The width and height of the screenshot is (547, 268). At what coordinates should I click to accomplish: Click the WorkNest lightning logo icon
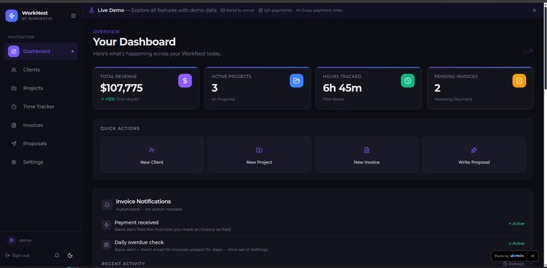click(12, 16)
